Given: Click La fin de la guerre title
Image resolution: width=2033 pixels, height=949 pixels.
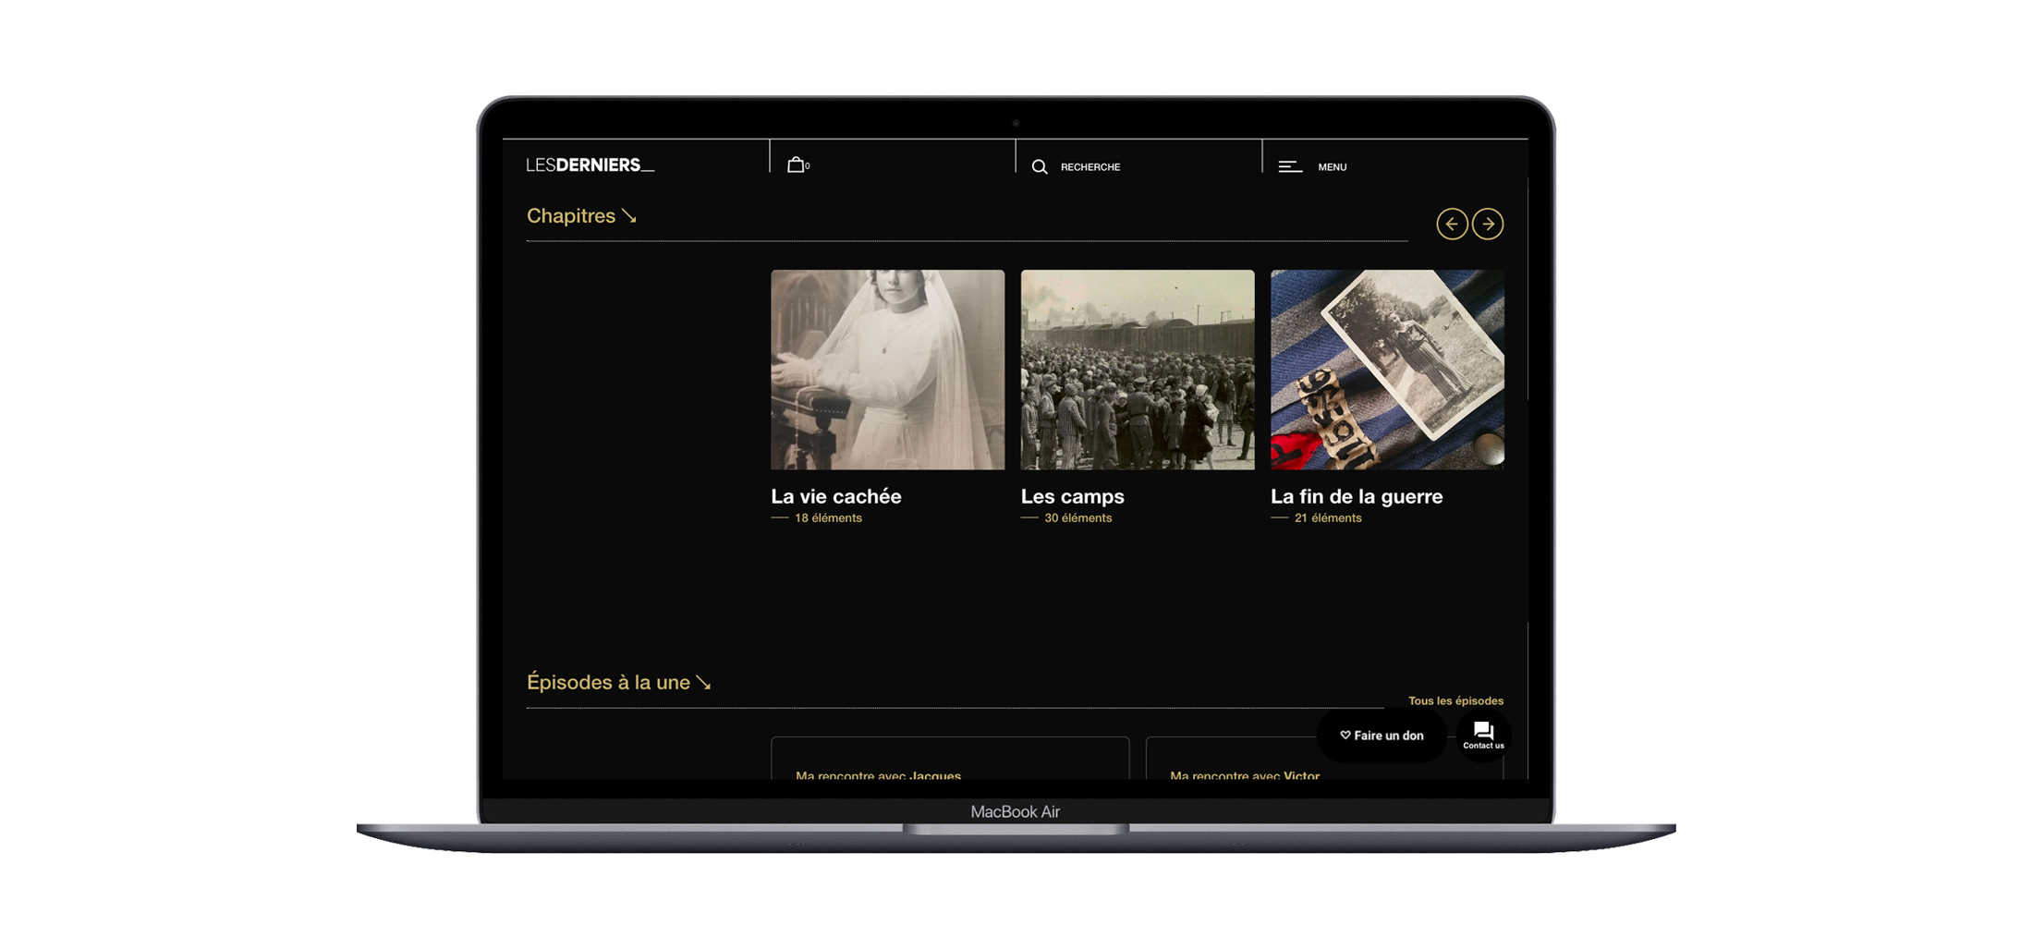Looking at the screenshot, I should pyautogui.click(x=1356, y=496).
